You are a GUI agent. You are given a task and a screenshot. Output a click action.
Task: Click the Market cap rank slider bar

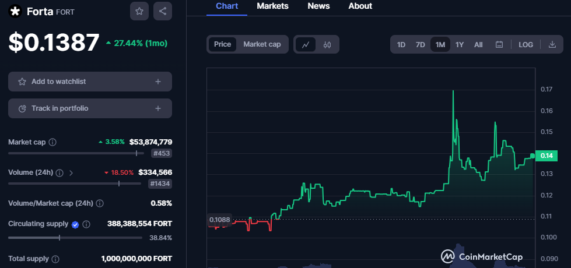click(76, 153)
